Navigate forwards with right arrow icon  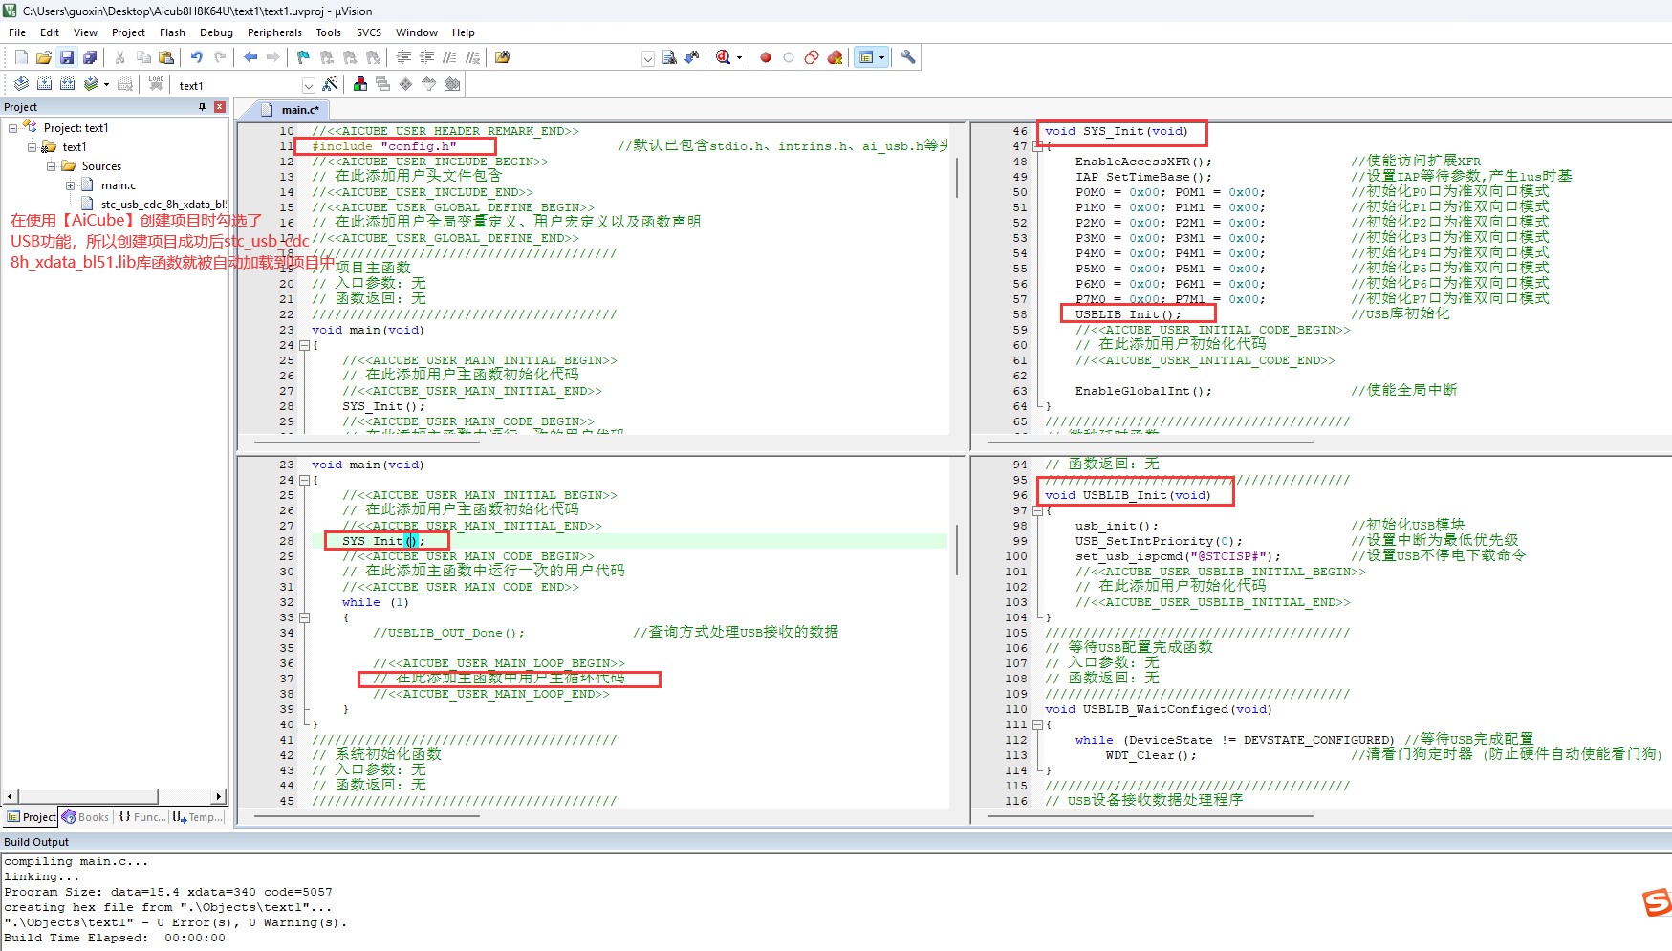click(x=273, y=57)
